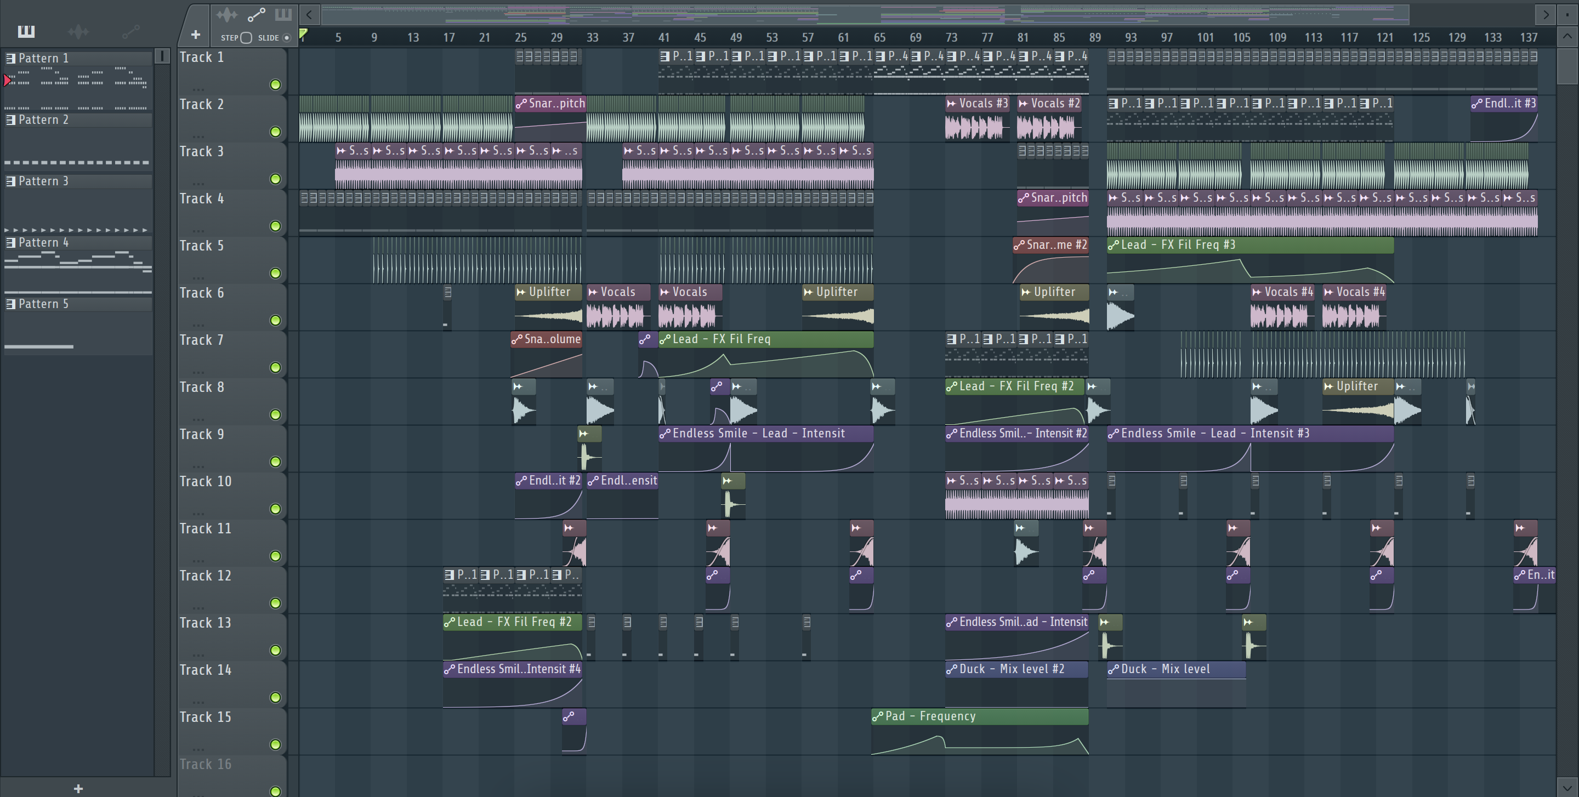Click the playlist audio clip focus icon
This screenshot has height=797, width=1579.
pos(227,15)
